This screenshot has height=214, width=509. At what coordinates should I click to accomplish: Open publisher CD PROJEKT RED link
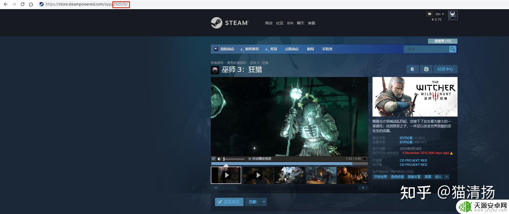[x=413, y=165]
